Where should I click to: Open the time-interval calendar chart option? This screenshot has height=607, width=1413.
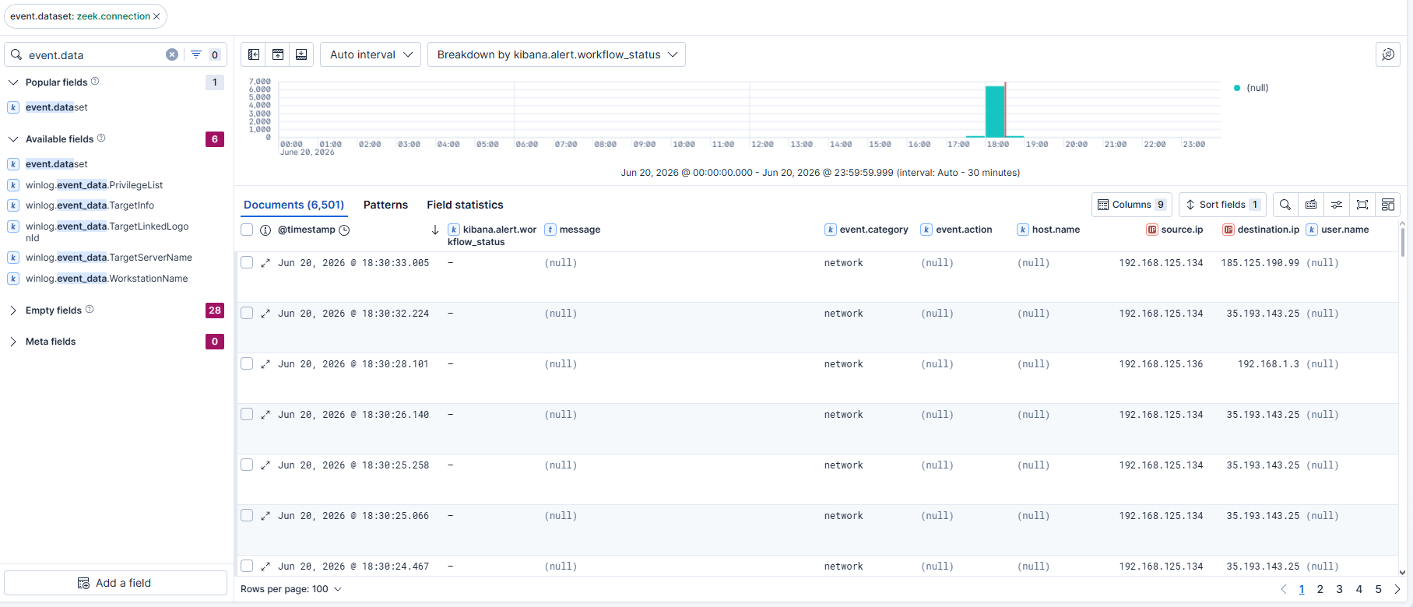click(x=278, y=54)
